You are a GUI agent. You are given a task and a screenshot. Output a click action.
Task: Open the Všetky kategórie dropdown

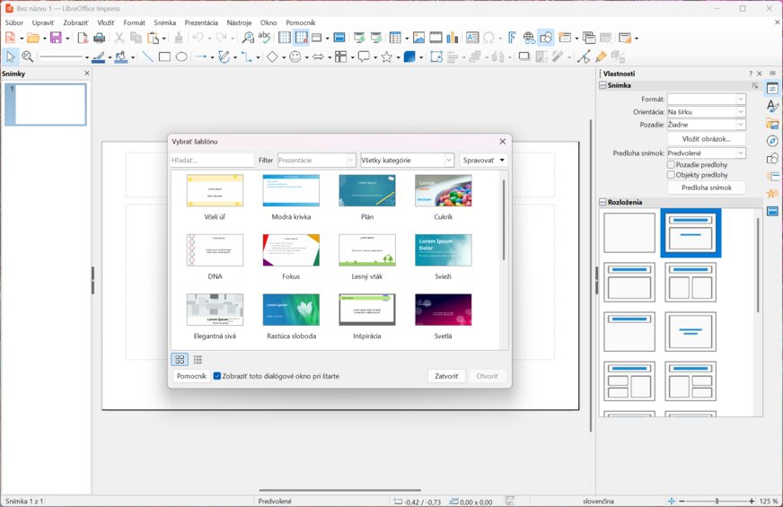pyautogui.click(x=407, y=161)
